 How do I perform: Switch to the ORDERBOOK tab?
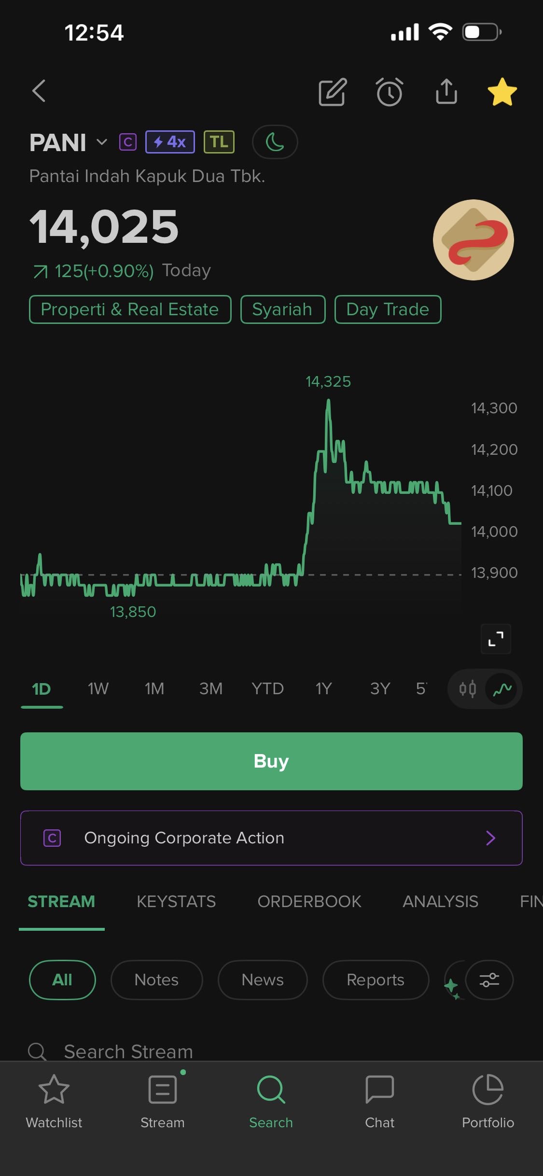(309, 901)
